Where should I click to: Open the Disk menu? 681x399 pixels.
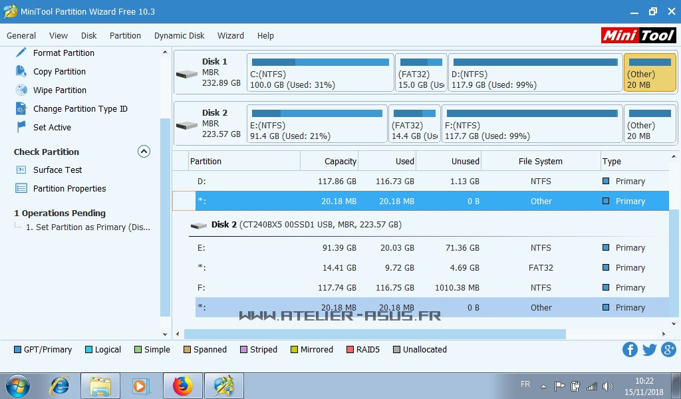tap(88, 36)
